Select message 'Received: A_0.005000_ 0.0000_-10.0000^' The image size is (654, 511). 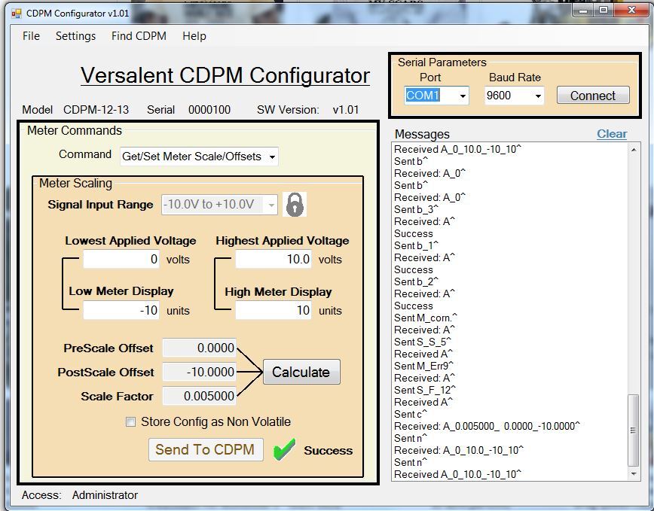tap(487, 427)
